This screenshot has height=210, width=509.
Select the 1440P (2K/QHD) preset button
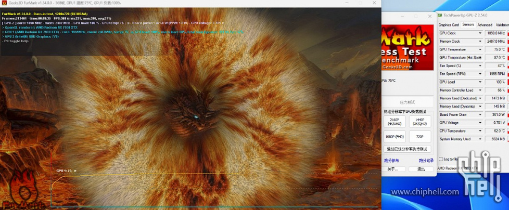[420, 122]
